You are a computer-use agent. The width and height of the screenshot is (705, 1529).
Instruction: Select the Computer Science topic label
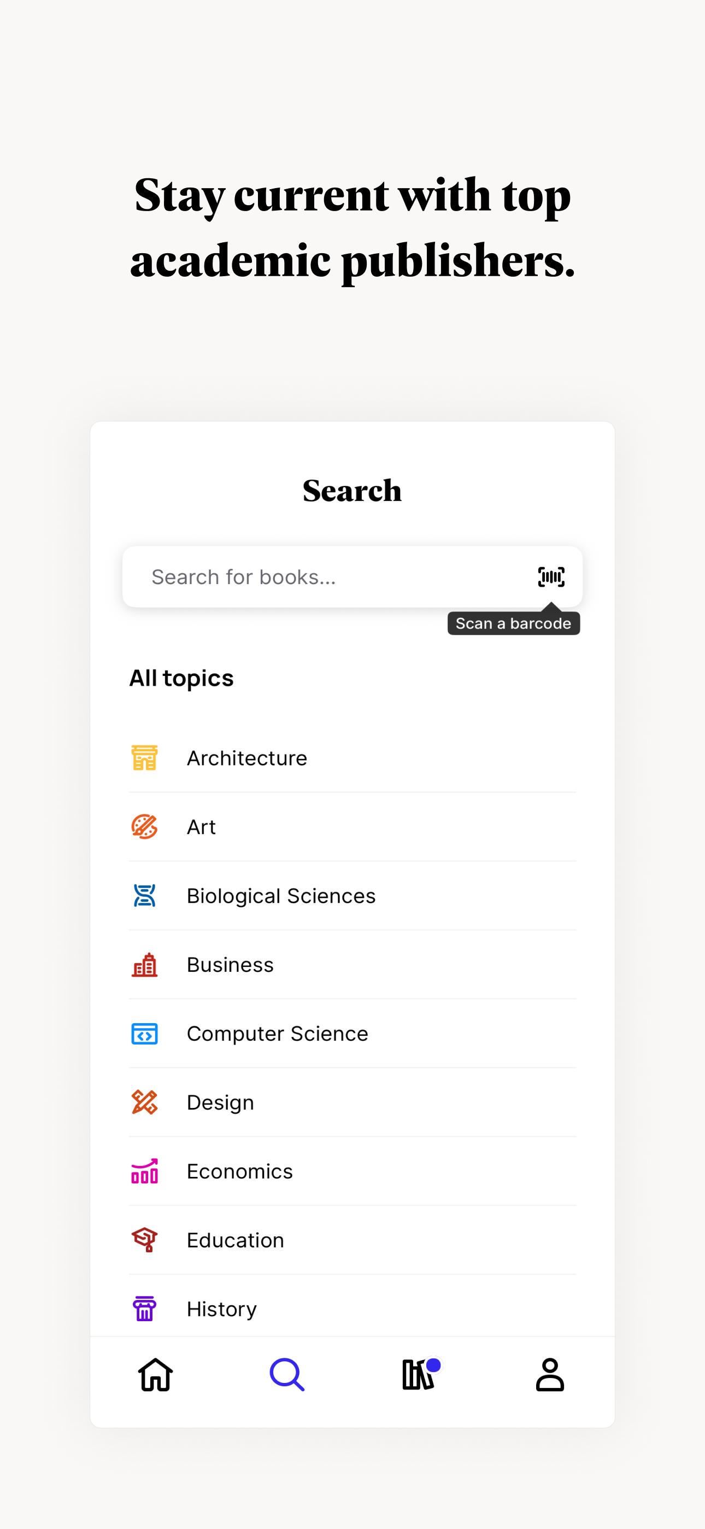277,1034
